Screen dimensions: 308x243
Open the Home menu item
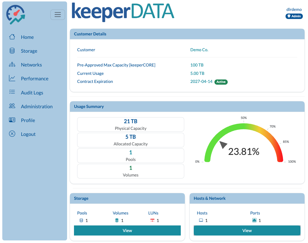click(x=27, y=37)
